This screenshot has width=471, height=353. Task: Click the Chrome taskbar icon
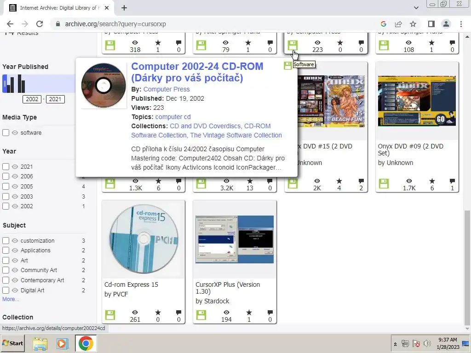(86, 343)
